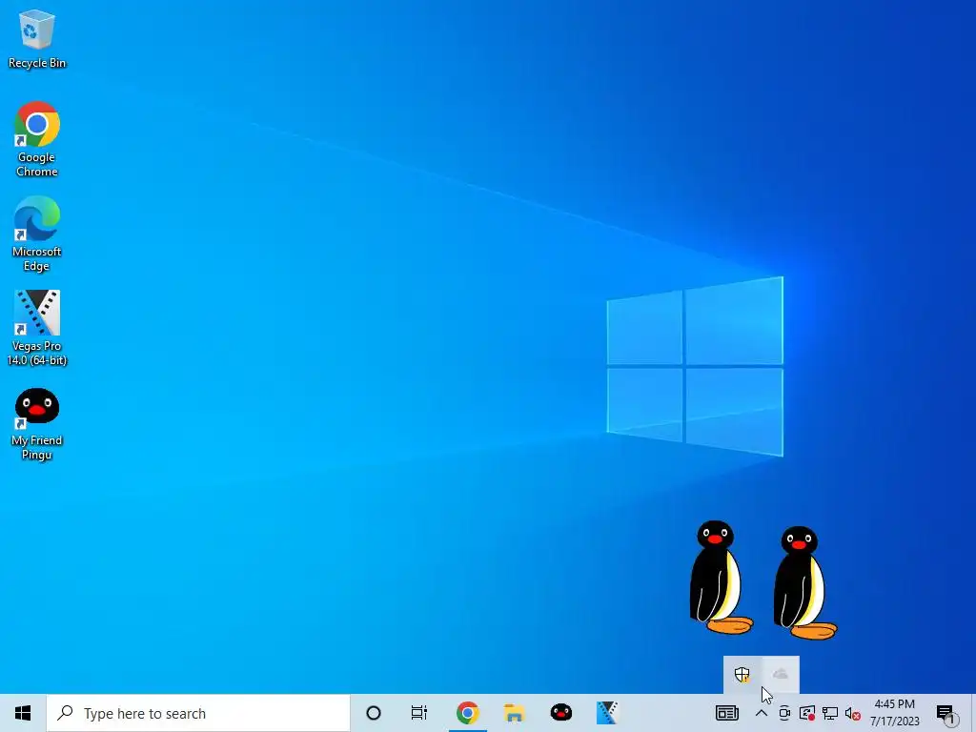Open the Windows Start menu
976x732 pixels.
point(23,713)
